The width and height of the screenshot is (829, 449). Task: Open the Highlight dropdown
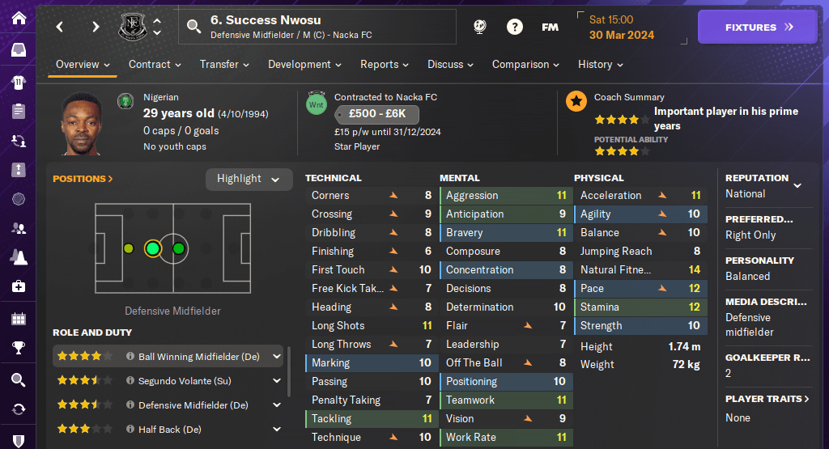tap(249, 179)
